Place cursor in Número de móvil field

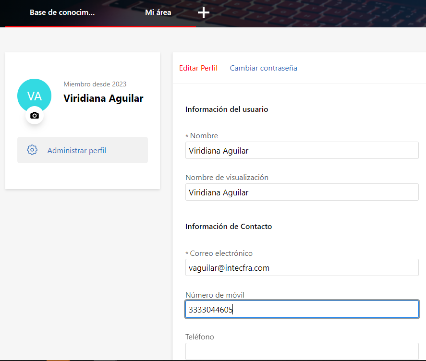[302, 310]
